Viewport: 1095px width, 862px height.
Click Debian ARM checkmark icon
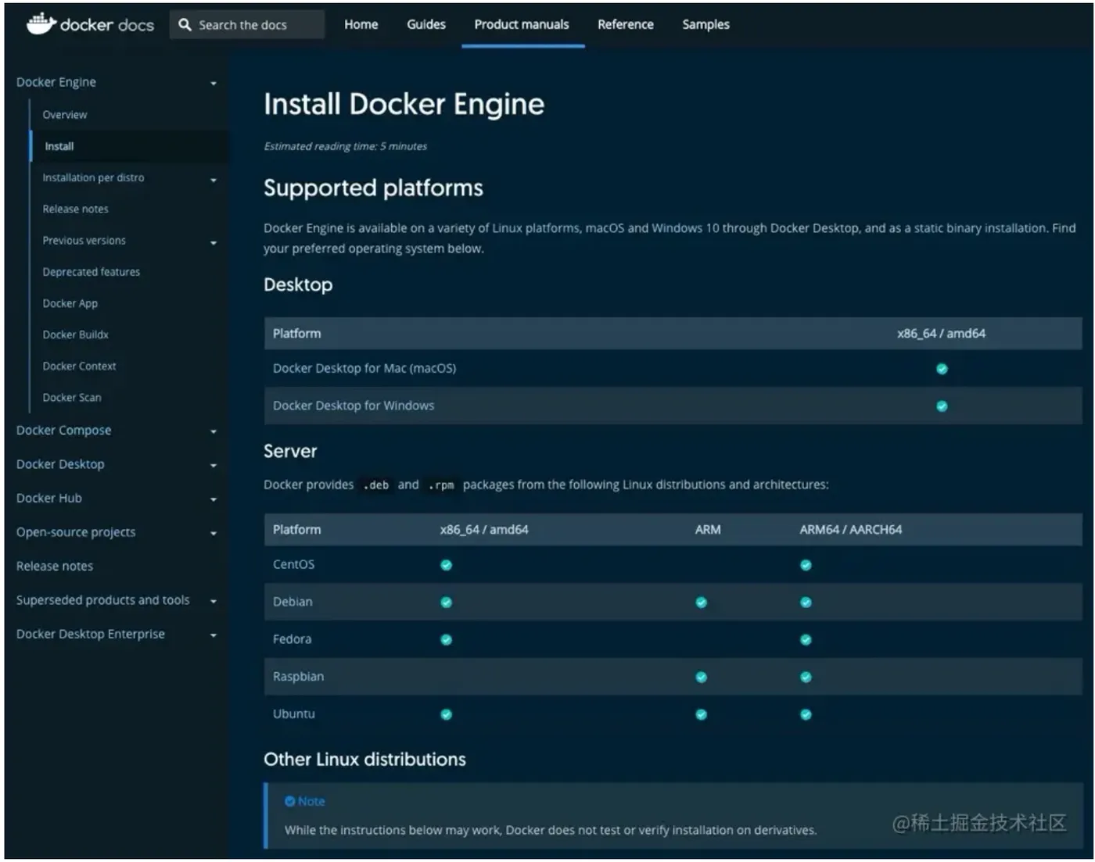pos(701,603)
